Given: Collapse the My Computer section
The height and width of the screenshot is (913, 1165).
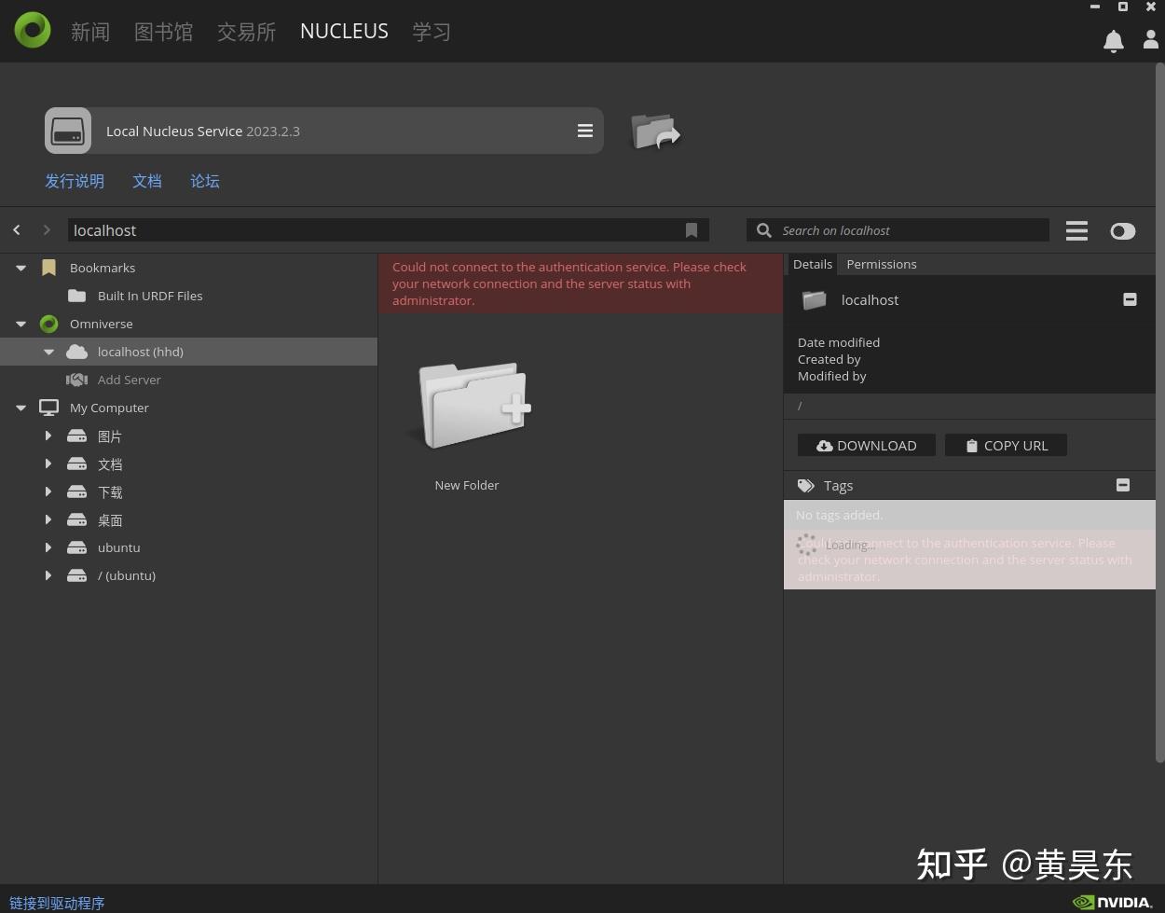Looking at the screenshot, I should tap(21, 408).
